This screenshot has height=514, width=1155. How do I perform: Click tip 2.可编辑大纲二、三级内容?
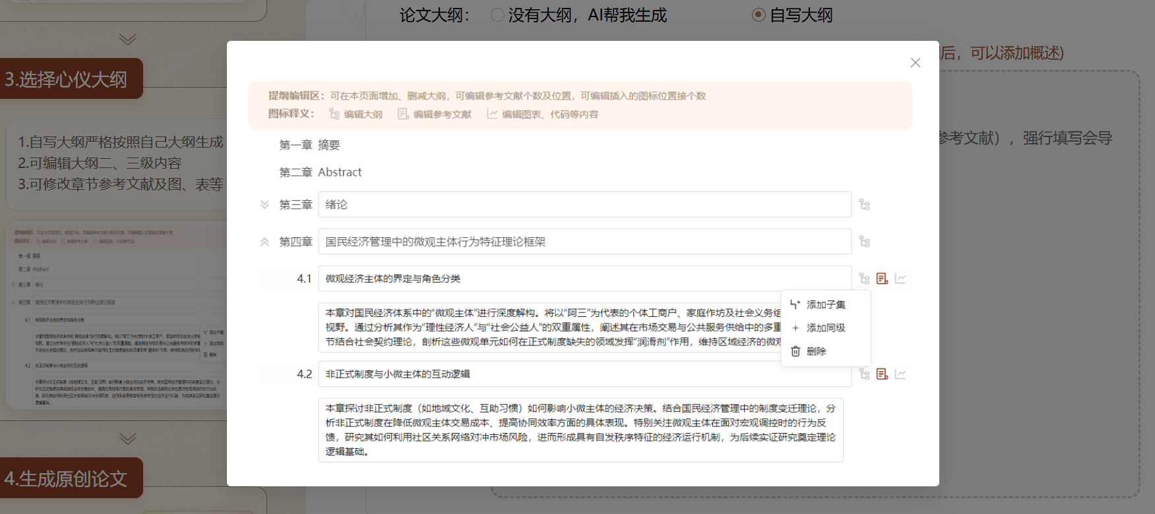tap(100, 163)
